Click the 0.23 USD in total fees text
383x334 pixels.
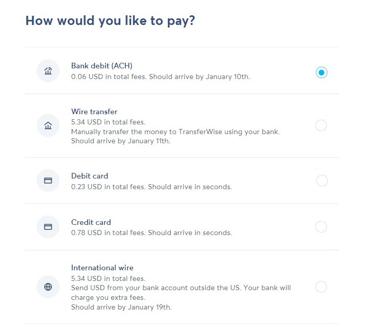[x=108, y=187]
